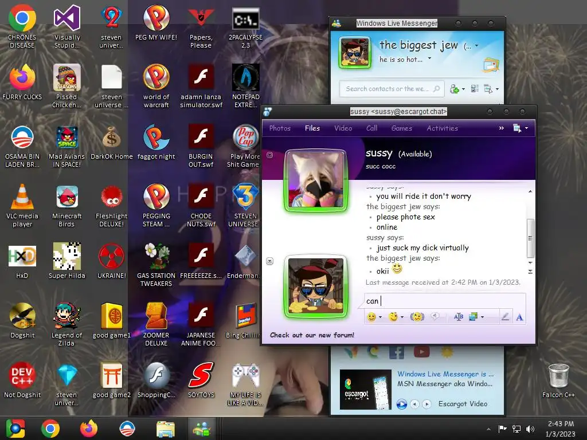Show hidden tray icons arrow
This screenshot has width=587, height=440.
[x=488, y=429]
